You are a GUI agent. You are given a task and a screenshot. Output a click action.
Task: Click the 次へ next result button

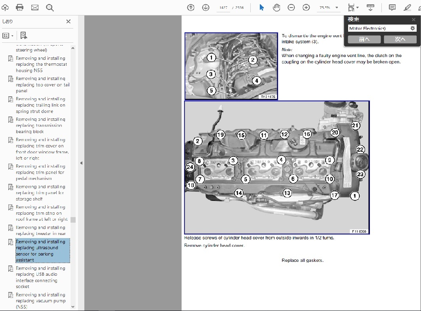tap(400, 40)
